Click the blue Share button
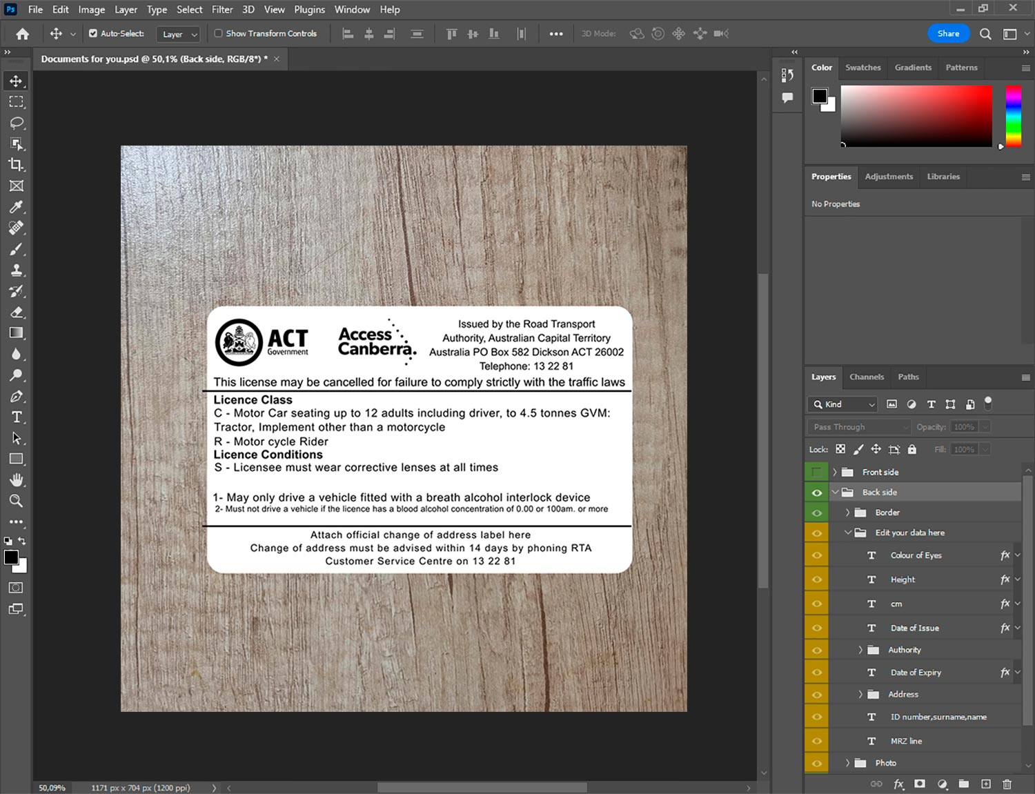 948,34
